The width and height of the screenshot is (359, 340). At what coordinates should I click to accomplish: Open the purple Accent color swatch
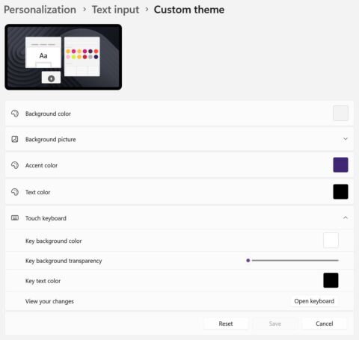340,164
